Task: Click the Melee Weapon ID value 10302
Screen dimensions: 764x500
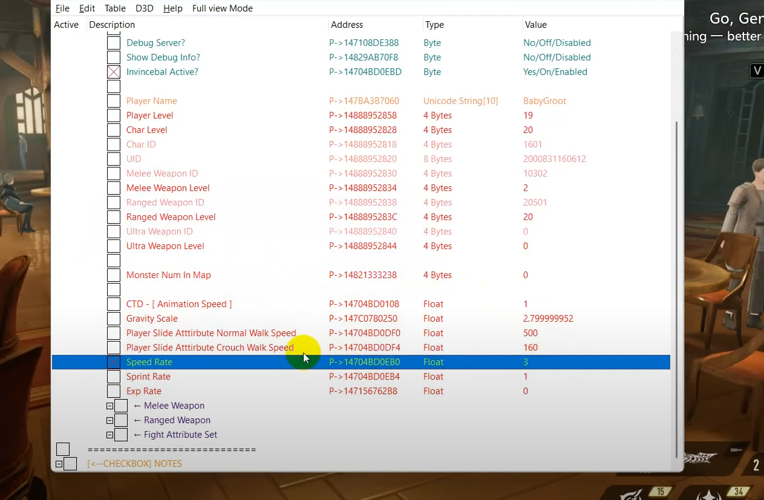Action: tap(535, 174)
